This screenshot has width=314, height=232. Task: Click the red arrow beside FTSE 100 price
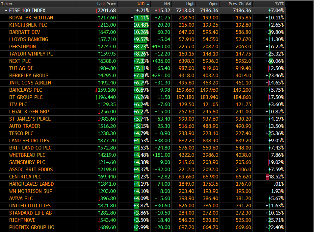pyautogui.click(x=96, y=11)
